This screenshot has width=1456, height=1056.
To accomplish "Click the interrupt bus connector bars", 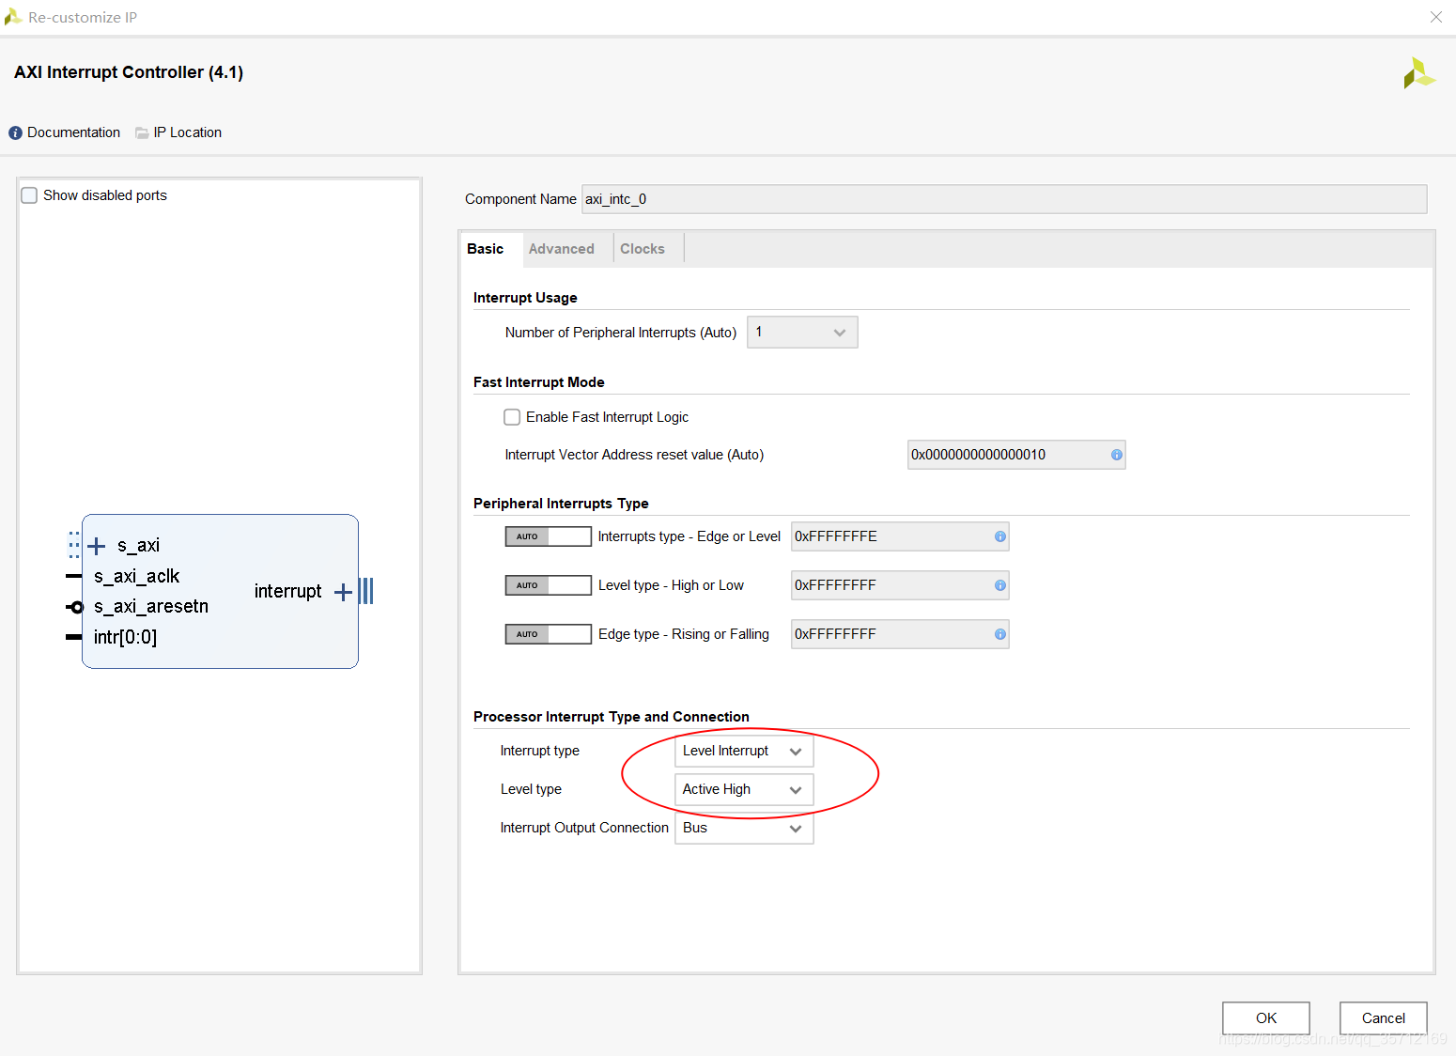I will 366,591.
